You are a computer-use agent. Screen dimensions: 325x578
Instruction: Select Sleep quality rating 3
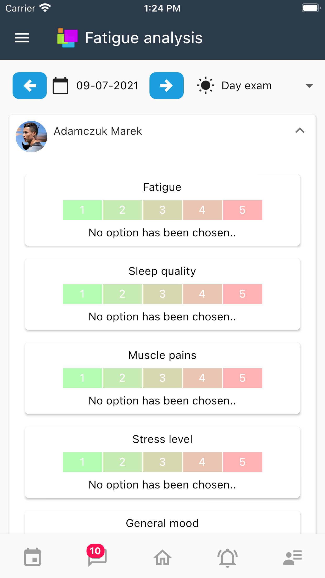[x=162, y=294]
